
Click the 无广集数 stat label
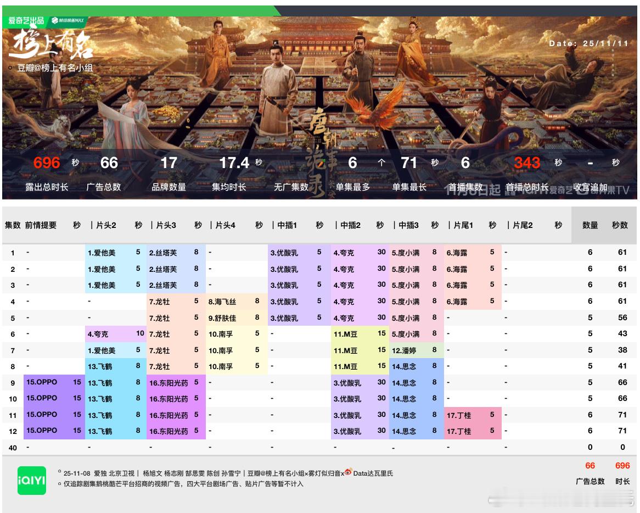(x=291, y=187)
